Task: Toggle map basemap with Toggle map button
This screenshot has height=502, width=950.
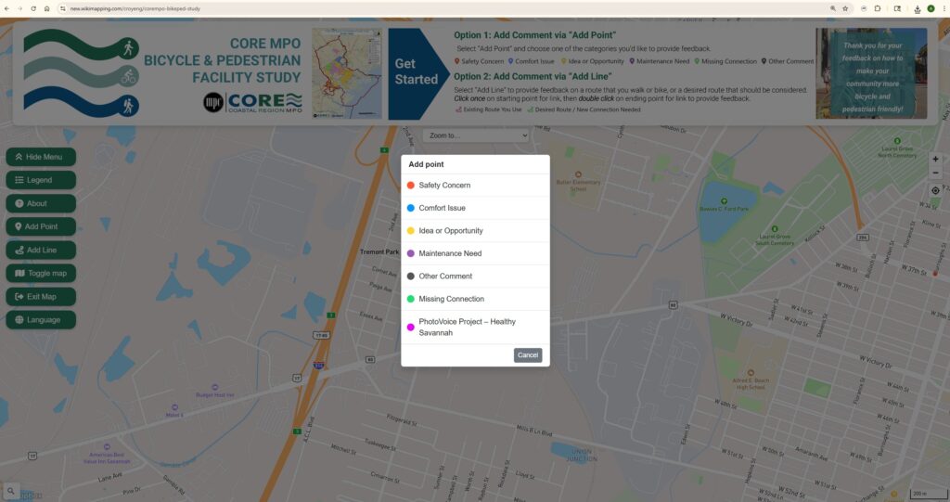Action: (41, 273)
